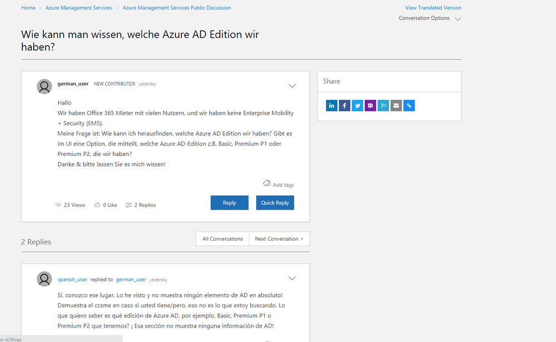
Task: Click spanish_user's avatar in the reply
Action: coord(45,279)
